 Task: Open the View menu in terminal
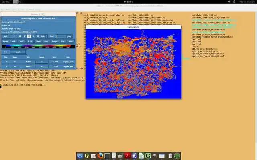[x=14, y=10]
